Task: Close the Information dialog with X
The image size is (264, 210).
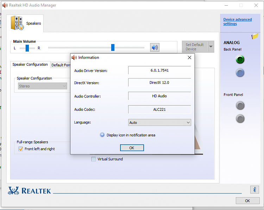Action: [189, 58]
